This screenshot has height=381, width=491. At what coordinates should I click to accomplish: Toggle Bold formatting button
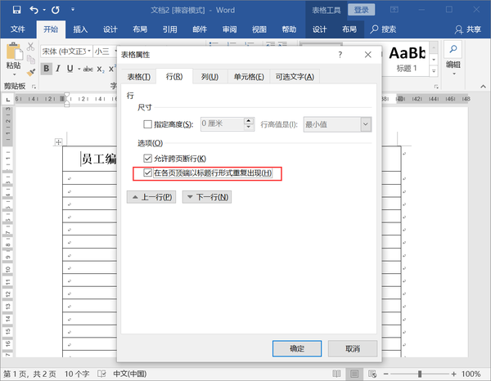click(47, 69)
